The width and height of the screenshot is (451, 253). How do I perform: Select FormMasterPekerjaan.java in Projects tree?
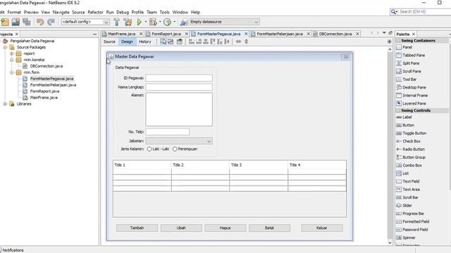[53, 85]
